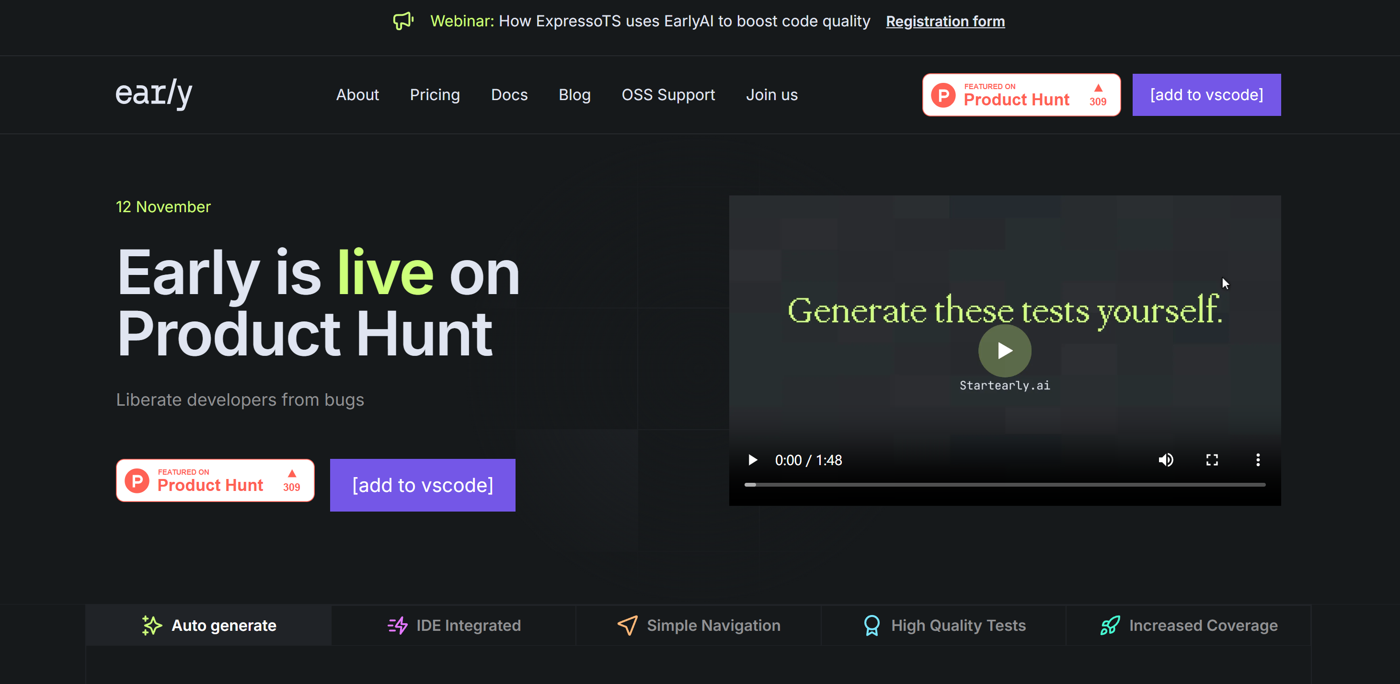Click the hero Product Hunt badge
This screenshot has height=684, width=1400.
point(215,480)
